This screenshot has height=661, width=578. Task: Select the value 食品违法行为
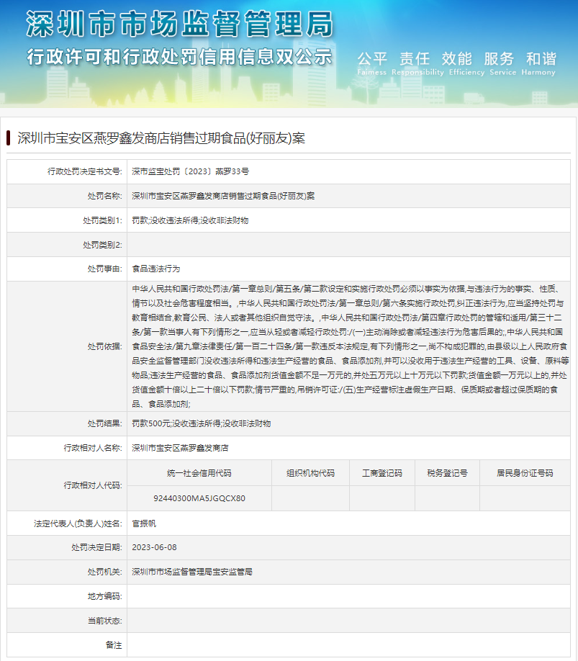(x=156, y=269)
